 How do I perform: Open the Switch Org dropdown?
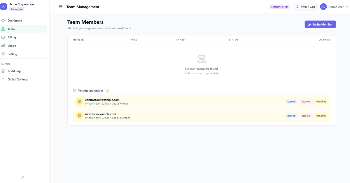click(x=305, y=7)
